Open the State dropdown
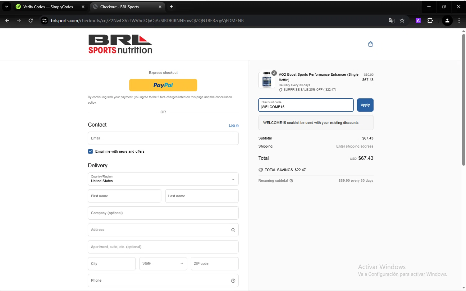The image size is (466, 291). (x=163, y=263)
